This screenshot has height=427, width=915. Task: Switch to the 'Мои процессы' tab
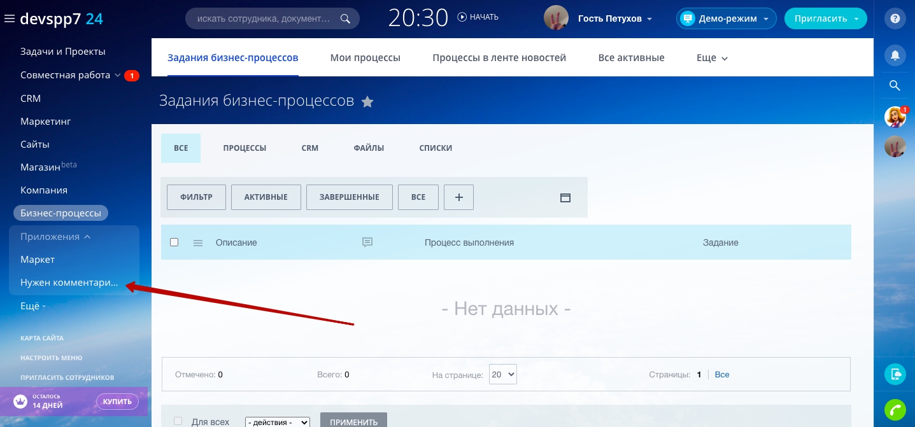tap(365, 58)
